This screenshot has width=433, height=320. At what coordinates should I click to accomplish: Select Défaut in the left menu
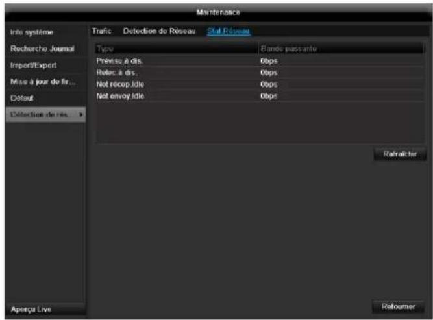pyautogui.click(x=22, y=98)
